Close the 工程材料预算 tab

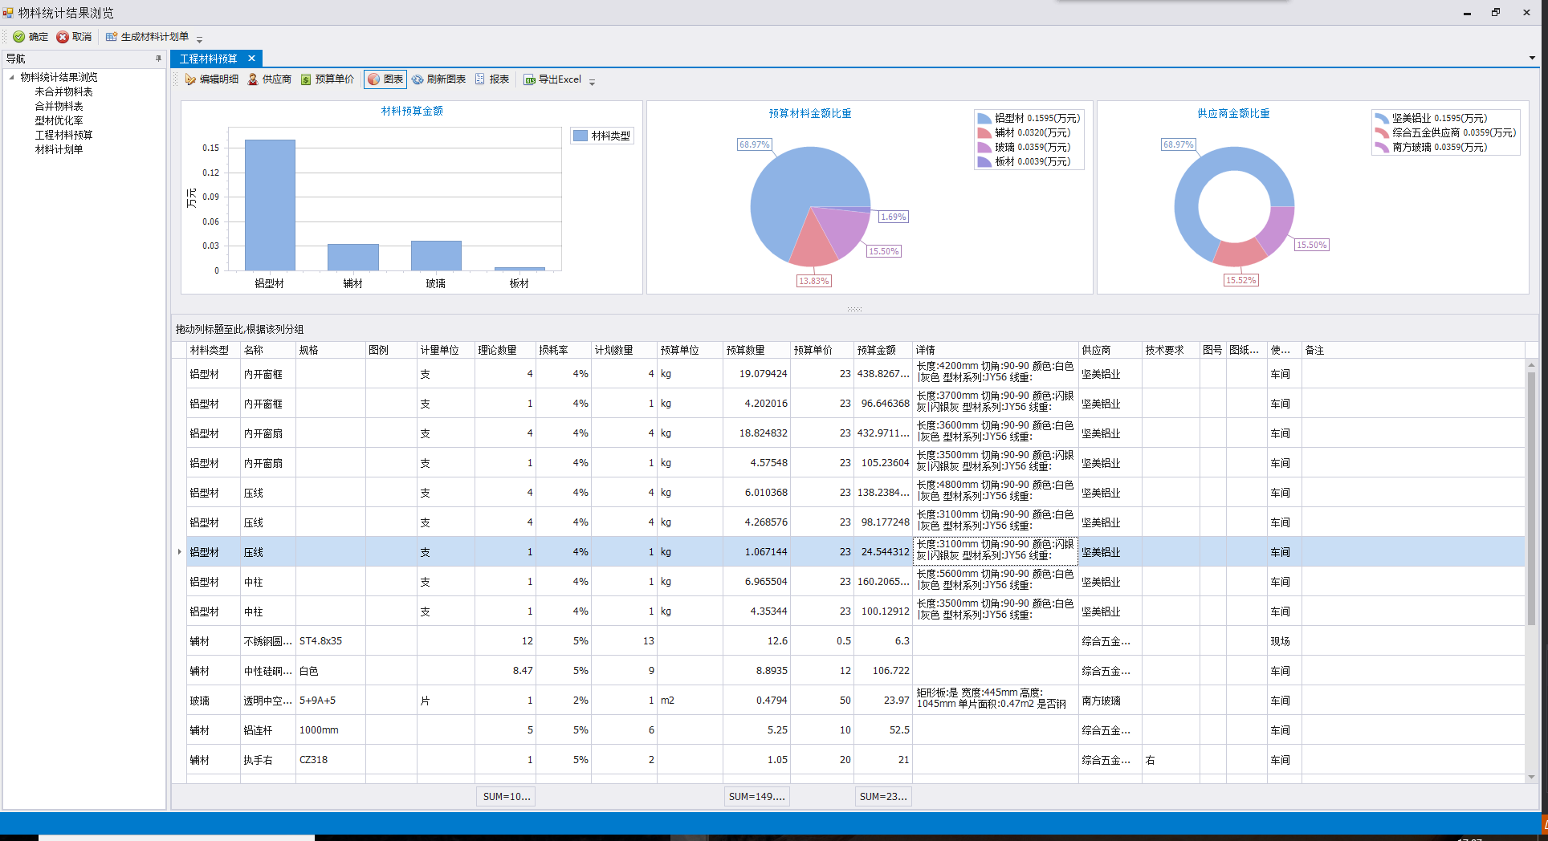pyautogui.click(x=251, y=59)
